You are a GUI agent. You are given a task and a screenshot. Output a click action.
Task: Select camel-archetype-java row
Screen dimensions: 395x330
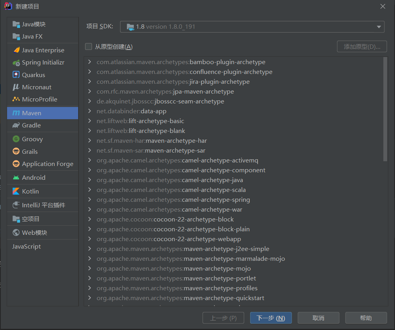click(x=233, y=180)
